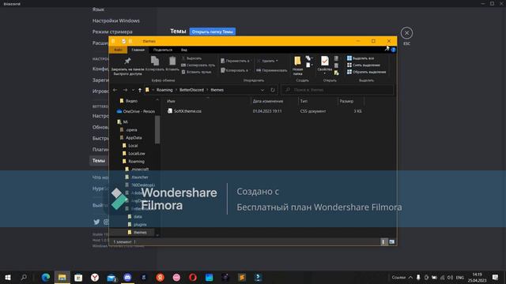The width and height of the screenshot is (506, 284).
Task: Click the search themes input field
Action: 338,90
